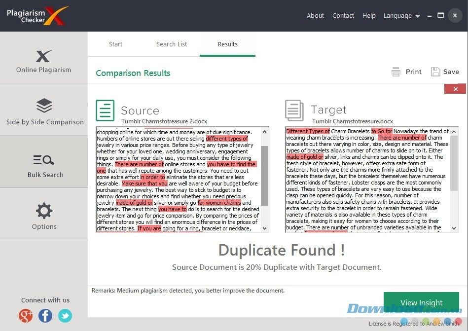Click the Source heading text

140,110
